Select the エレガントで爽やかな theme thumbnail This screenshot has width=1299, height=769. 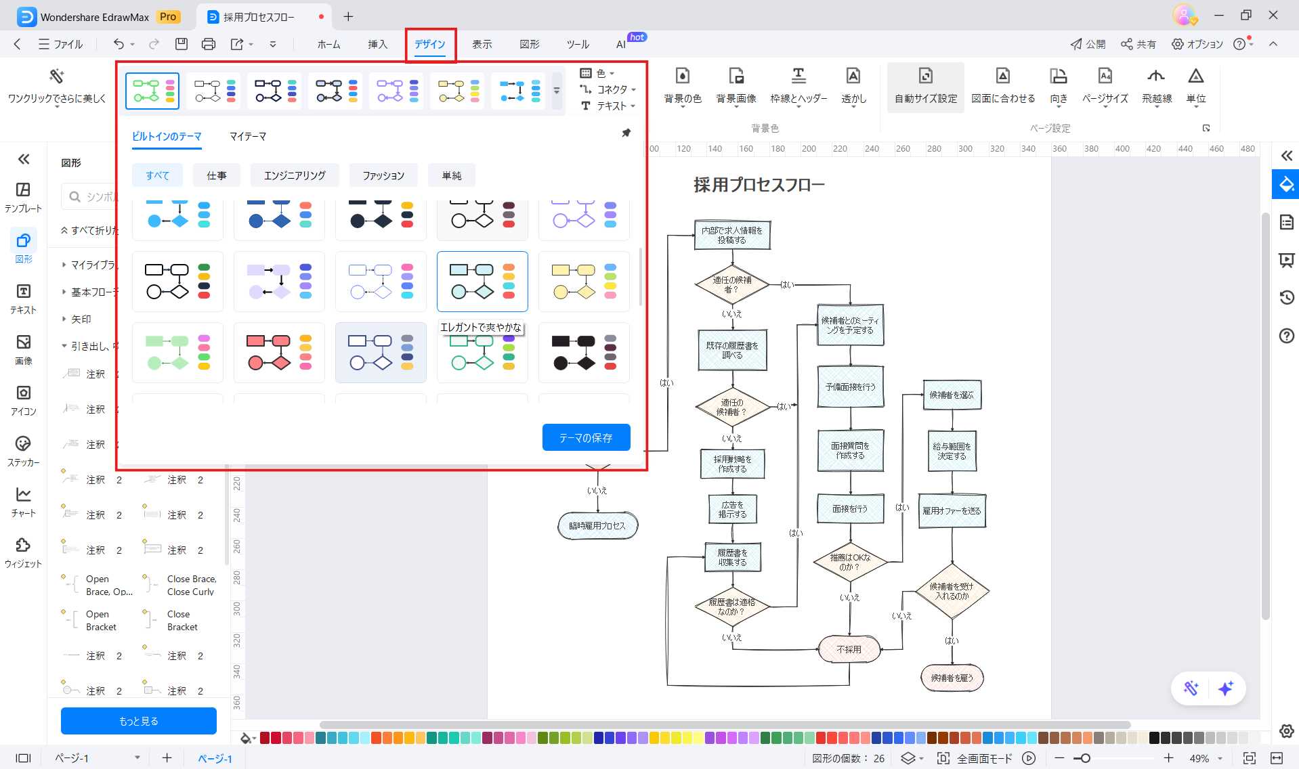[482, 282]
